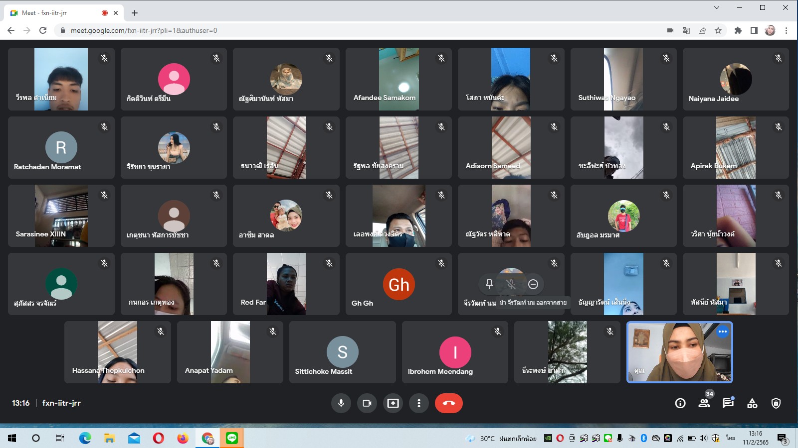Image resolution: width=798 pixels, height=448 pixels.
Task: Toggle the camera in bottom bar
Action: [367, 403]
